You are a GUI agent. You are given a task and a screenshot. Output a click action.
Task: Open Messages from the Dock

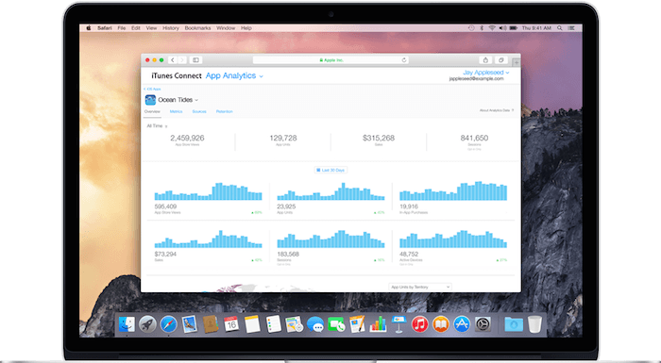pyautogui.click(x=314, y=324)
